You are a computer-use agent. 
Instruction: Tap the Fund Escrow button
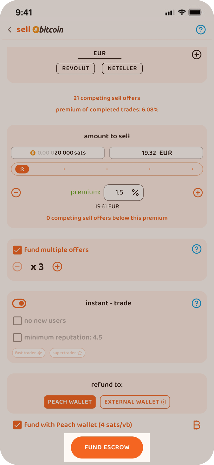(107, 447)
